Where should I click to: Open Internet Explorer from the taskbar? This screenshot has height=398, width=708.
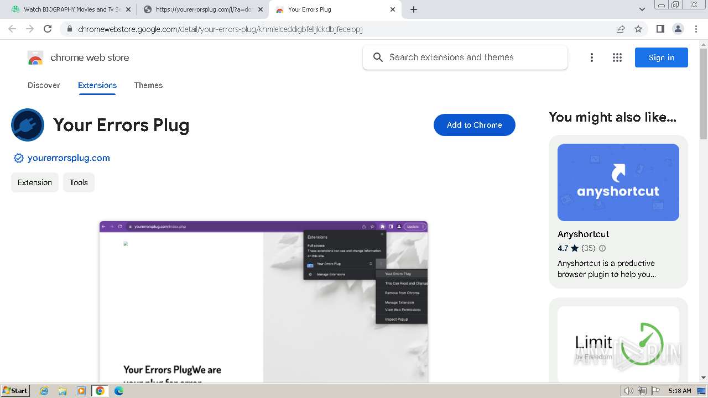point(44,391)
